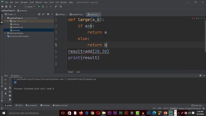The width and height of the screenshot is (206, 116).
Task: Click the Run with Coverage icon
Action: pos(47,6)
